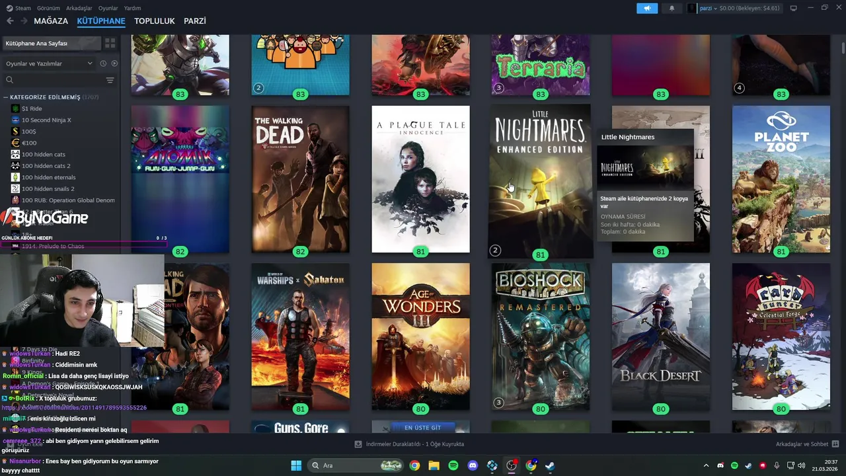
Task: Open the Yardım menu
Action: pyautogui.click(x=133, y=8)
